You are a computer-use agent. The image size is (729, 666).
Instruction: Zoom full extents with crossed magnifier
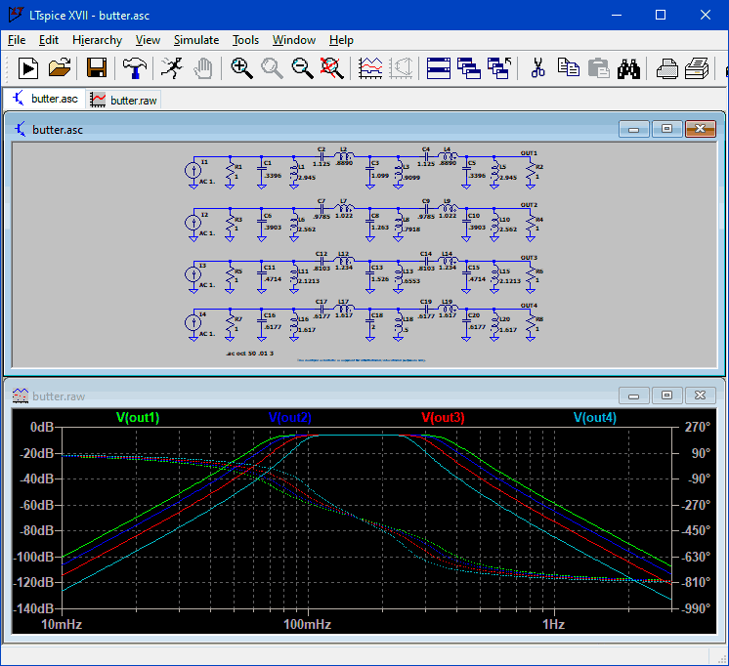point(332,68)
